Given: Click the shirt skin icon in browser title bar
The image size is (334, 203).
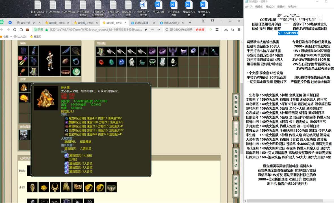Looking at the screenshot, I should (x=212, y=21).
